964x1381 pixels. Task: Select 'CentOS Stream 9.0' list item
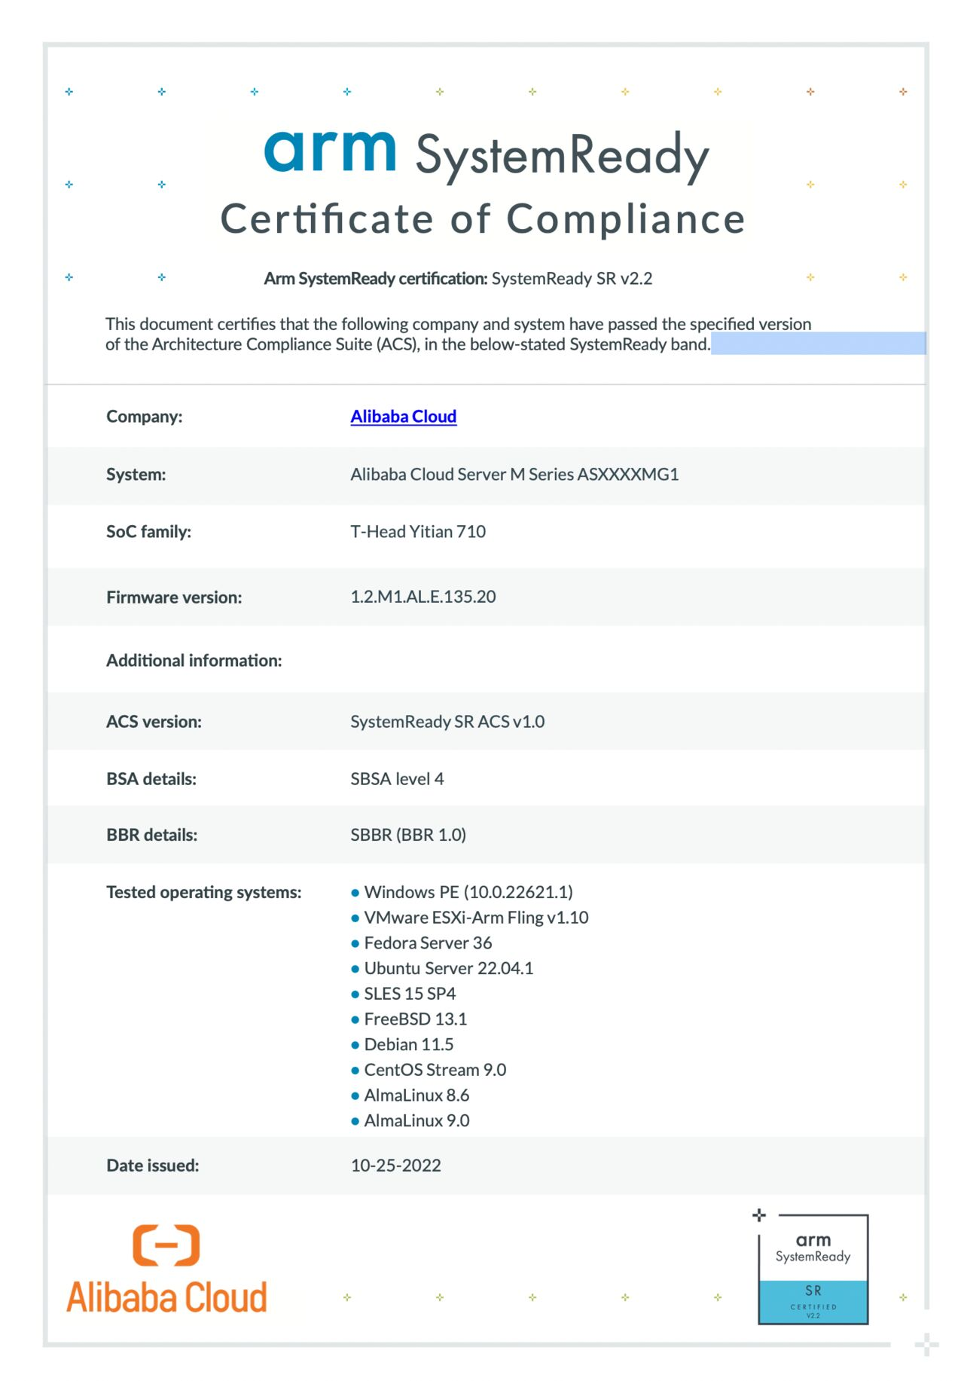435,1070
